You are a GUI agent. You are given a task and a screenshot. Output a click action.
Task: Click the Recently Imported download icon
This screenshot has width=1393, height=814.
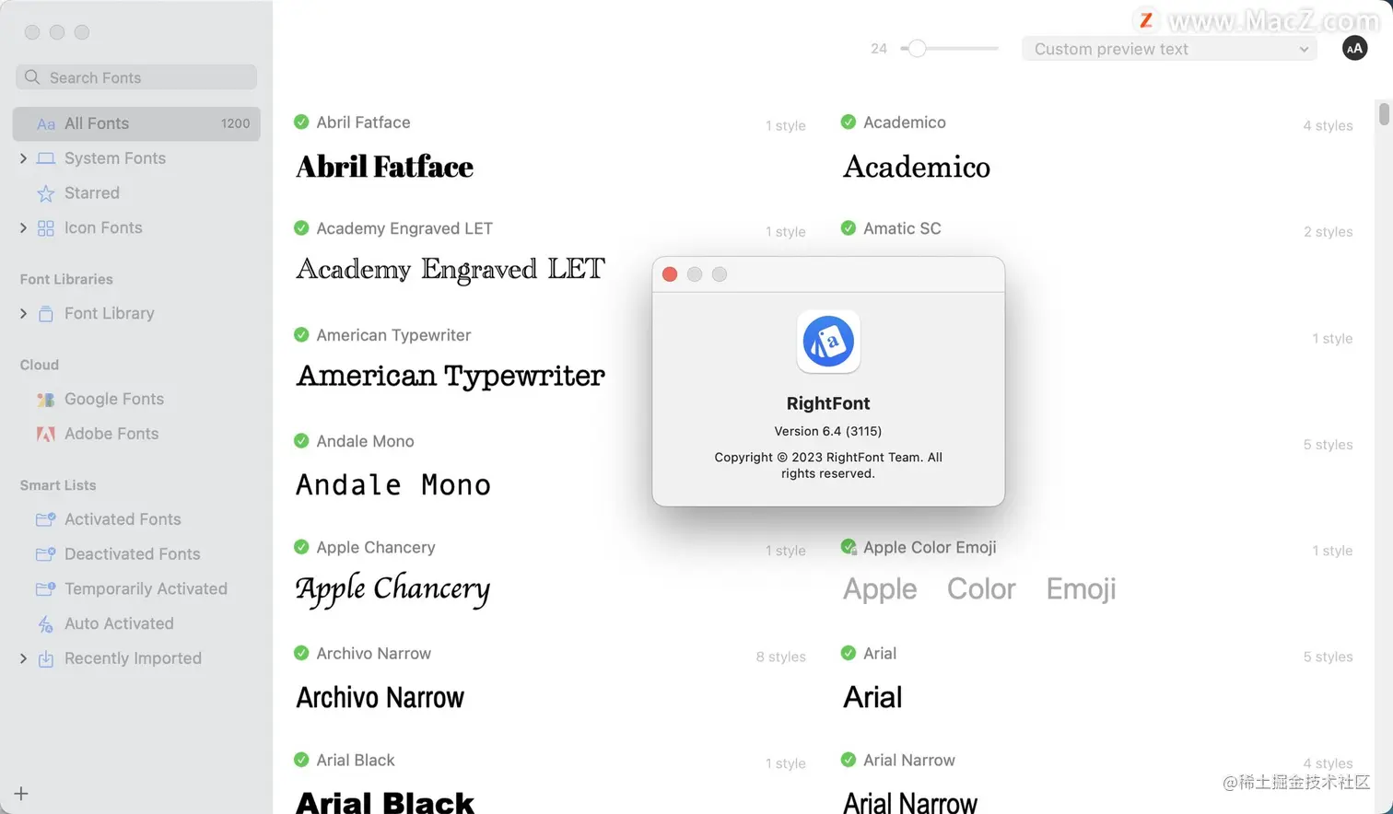(x=45, y=658)
